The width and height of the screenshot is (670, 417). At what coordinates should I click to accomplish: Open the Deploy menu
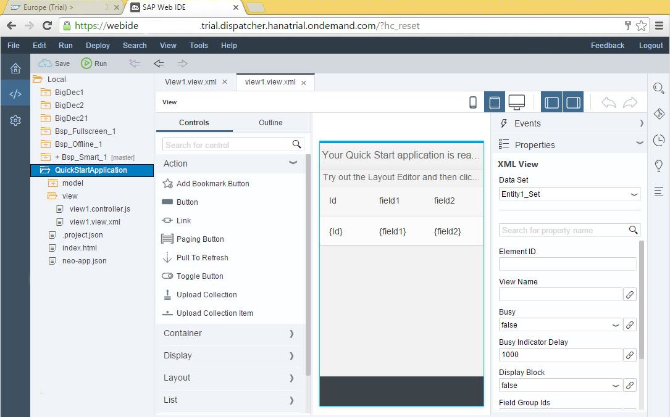98,45
